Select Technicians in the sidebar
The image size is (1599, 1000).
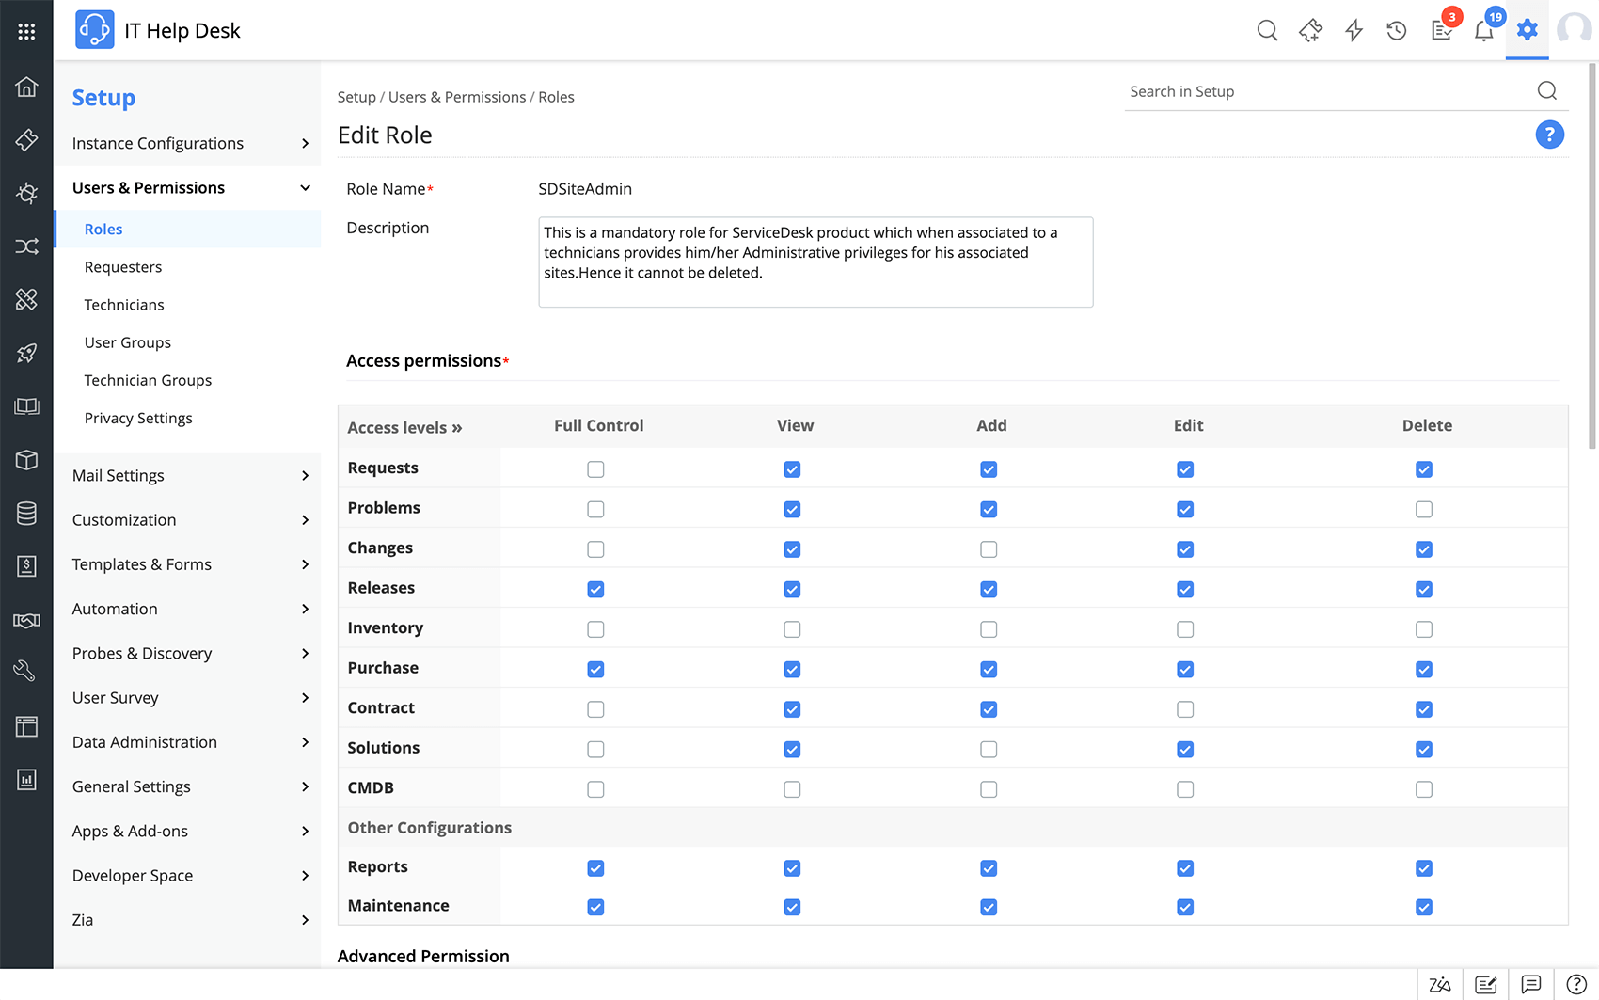pyautogui.click(x=124, y=305)
